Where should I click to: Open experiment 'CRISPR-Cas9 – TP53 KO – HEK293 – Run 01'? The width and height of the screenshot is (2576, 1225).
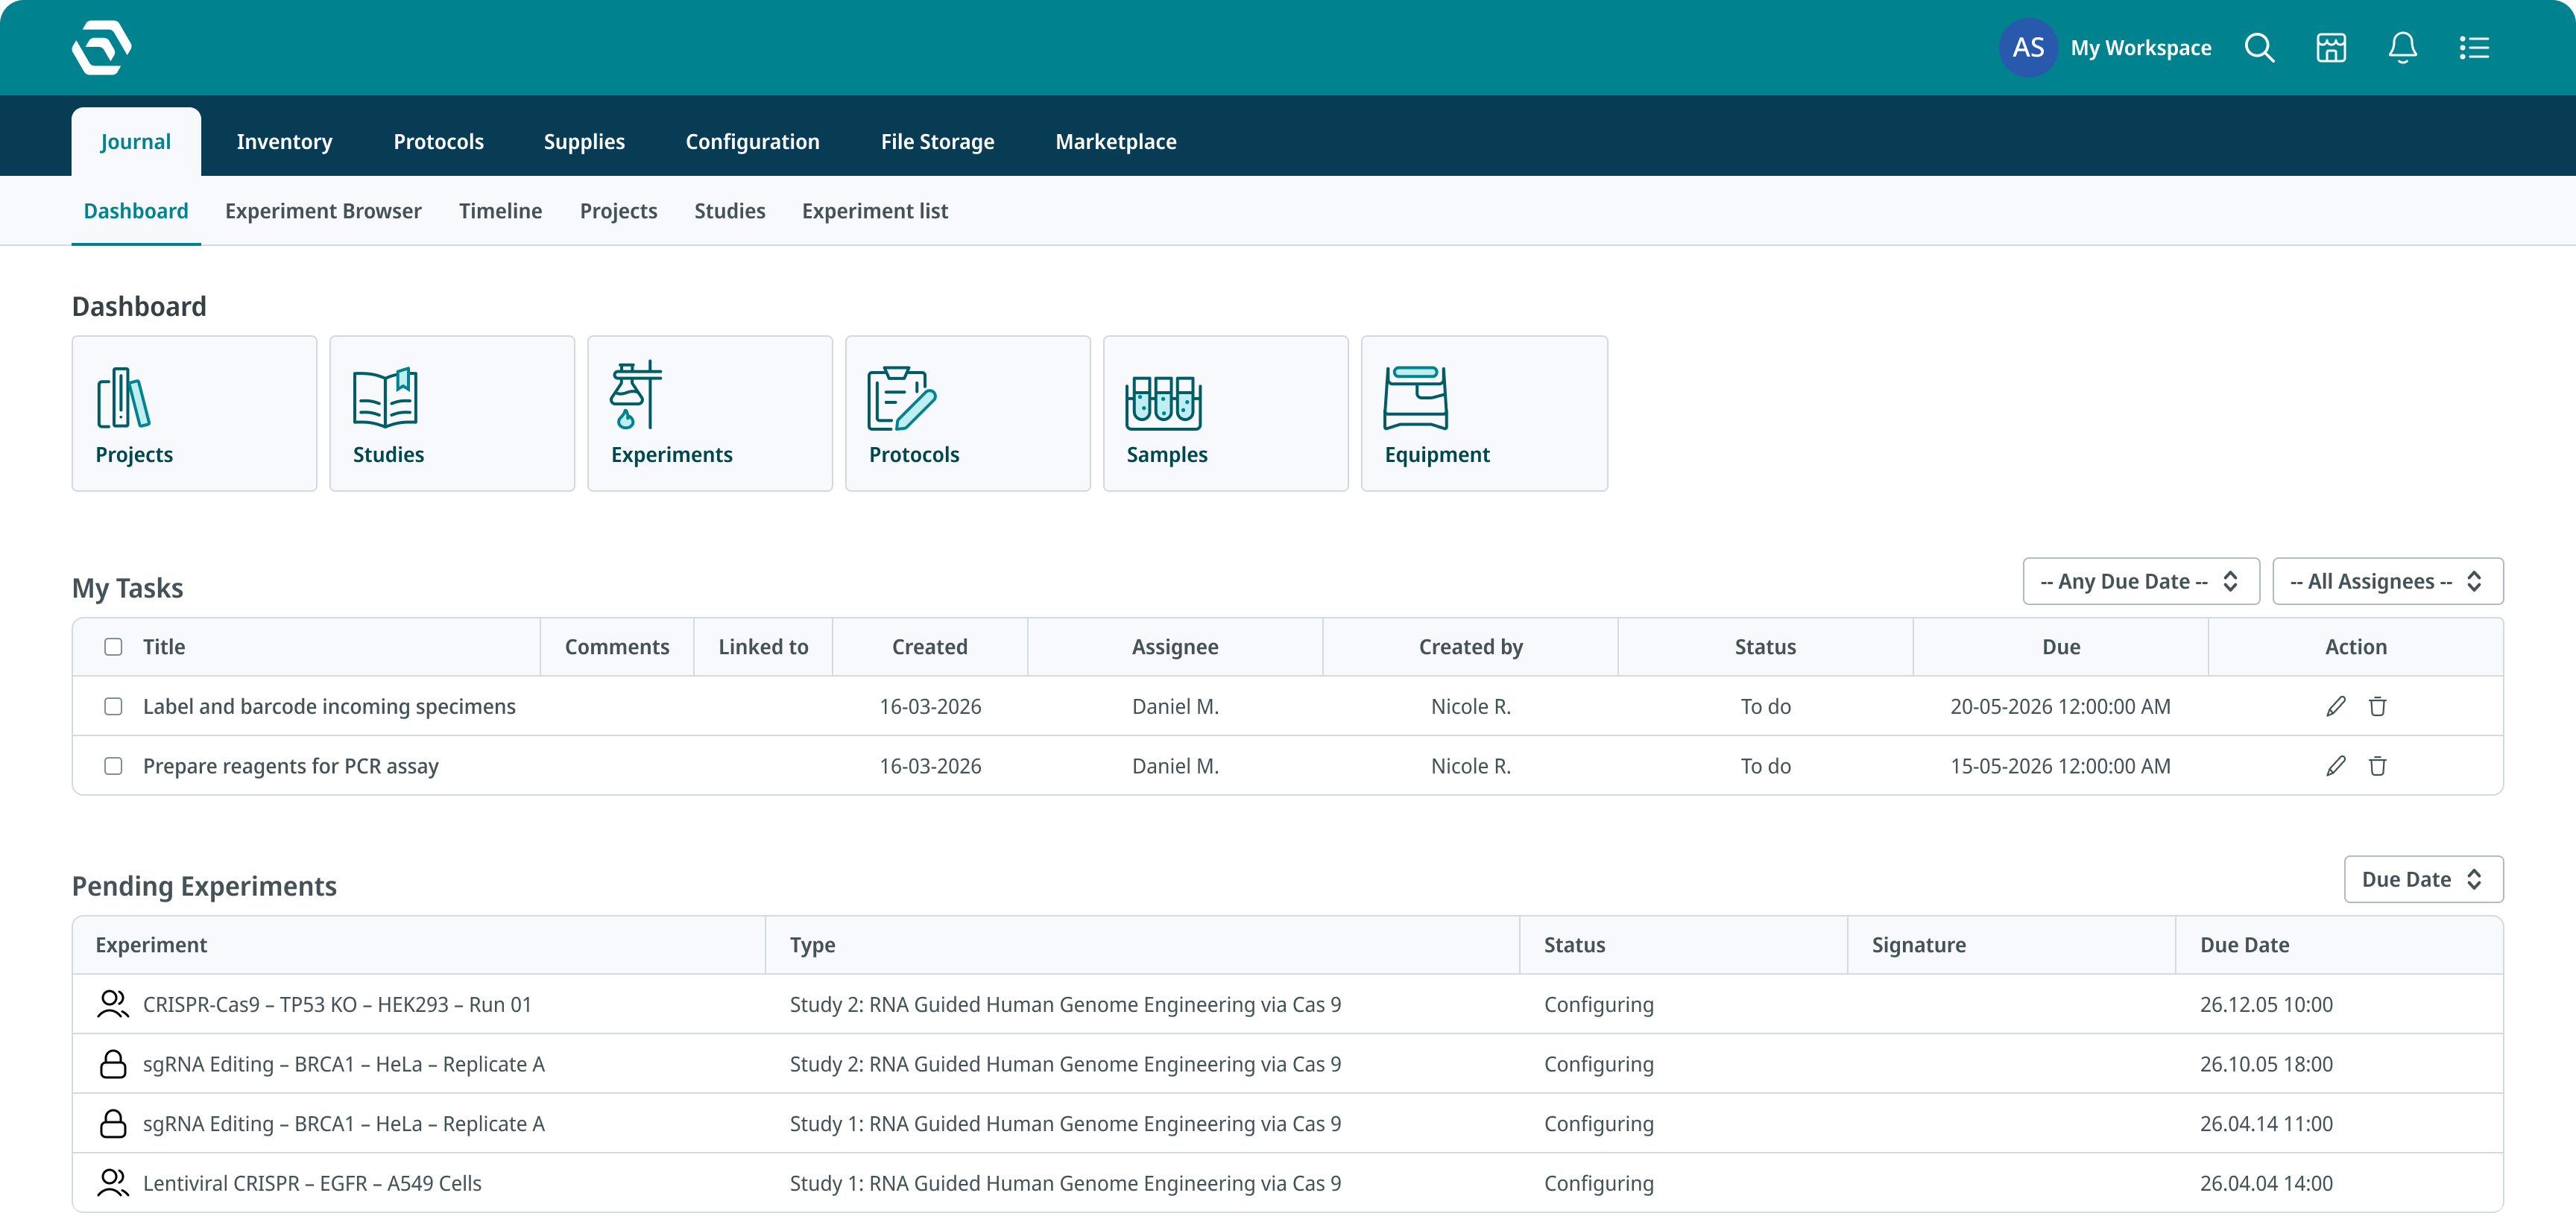coord(337,1004)
